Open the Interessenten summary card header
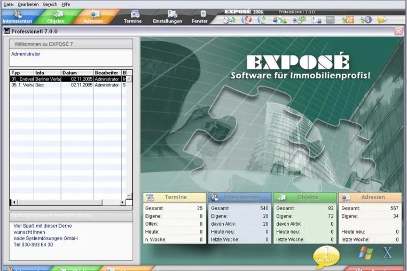The width and height of the screenshot is (407, 271). (240, 197)
